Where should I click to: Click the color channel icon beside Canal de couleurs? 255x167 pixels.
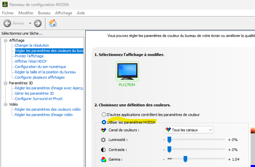103,130
